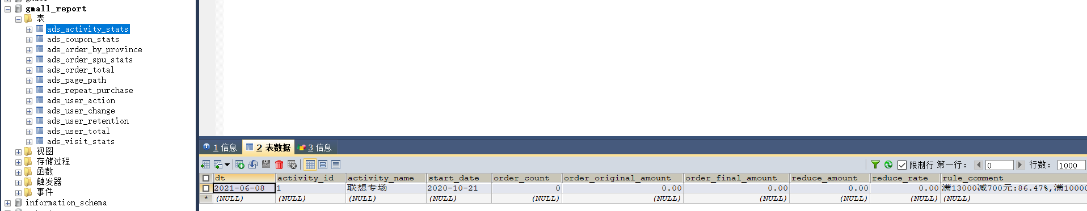Expand the ads_coupon_stats table
This screenshot has height=211, width=1087.
(29, 40)
